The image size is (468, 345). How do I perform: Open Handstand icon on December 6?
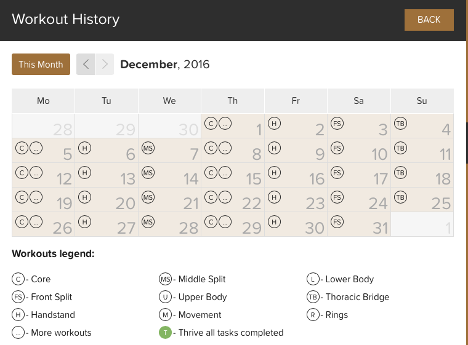click(x=85, y=148)
